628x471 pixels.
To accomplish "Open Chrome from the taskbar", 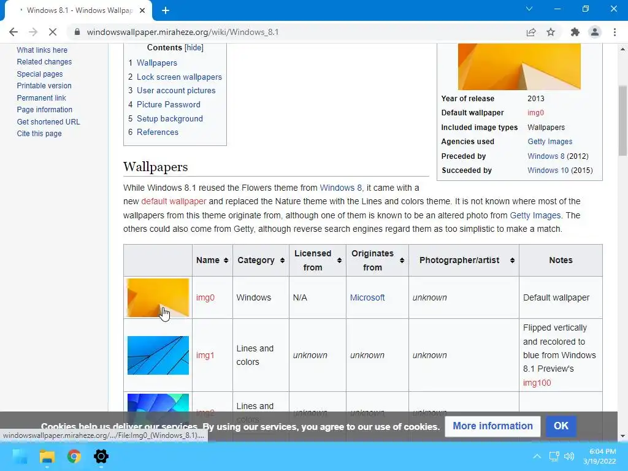I will [x=74, y=456].
